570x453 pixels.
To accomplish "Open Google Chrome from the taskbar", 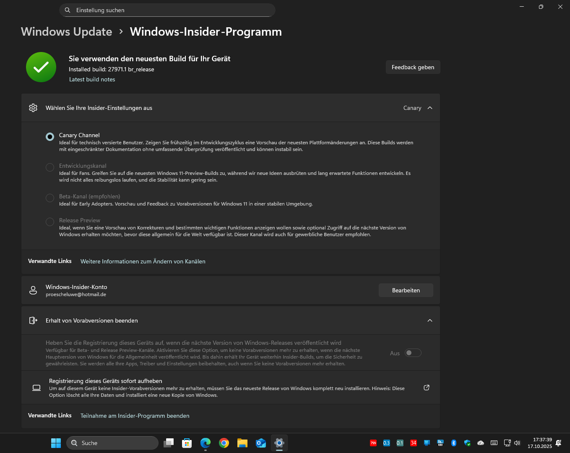I will point(224,443).
